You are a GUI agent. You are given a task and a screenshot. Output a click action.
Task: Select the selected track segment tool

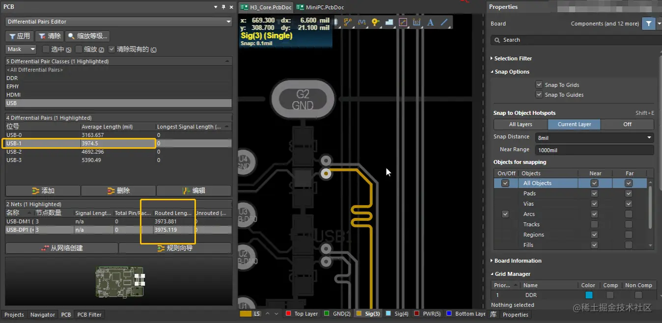click(403, 22)
